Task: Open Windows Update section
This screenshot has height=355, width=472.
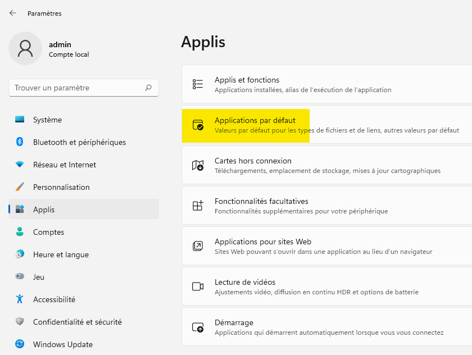Action: pos(62,344)
